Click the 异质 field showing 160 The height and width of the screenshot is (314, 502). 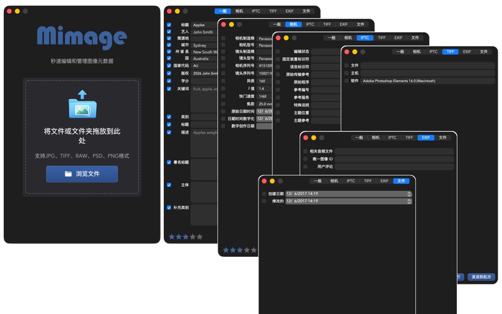(x=264, y=81)
